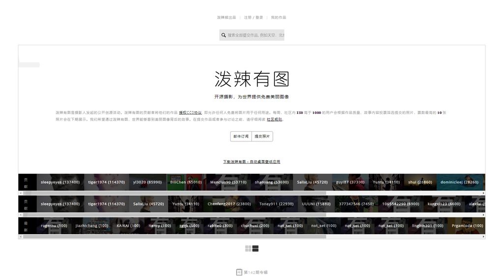Viewport: 504px width, 276px height.
Task: Click the 提交照片 button
Action: [x=262, y=137]
